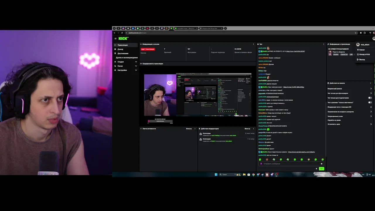Click Перейти на канал link

pyautogui.click(x=334, y=120)
